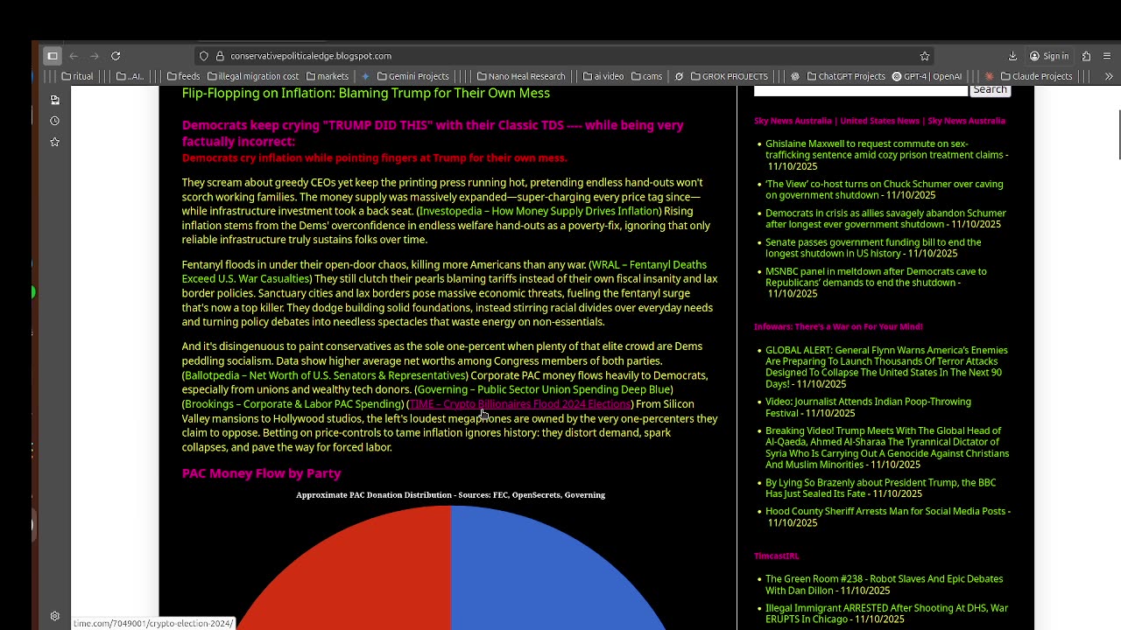
Task: Open ChatGPT Projects bookmark folder
Action: tap(845, 76)
